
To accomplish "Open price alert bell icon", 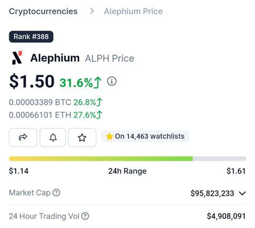I will coord(53,137).
